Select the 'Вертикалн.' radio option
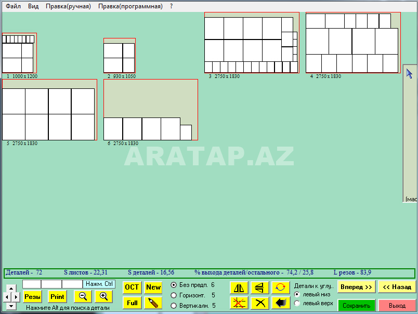This screenshot has width=418, height=314. pyautogui.click(x=174, y=306)
